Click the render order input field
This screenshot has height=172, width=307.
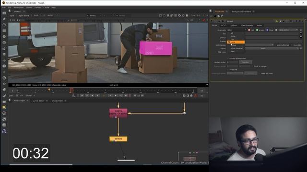click(x=232, y=62)
